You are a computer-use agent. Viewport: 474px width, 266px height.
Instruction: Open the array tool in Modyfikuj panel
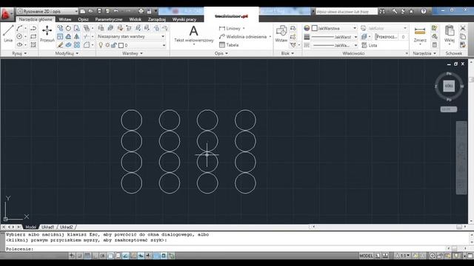coord(77,45)
